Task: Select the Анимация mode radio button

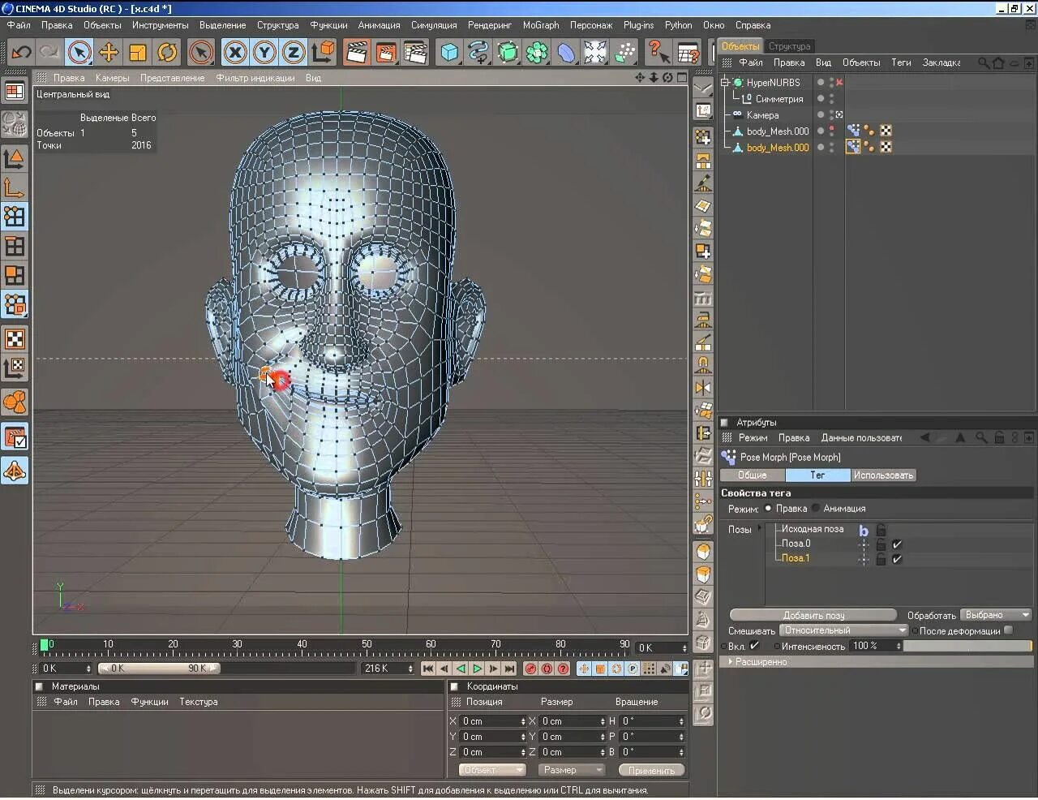Action: pos(816,509)
